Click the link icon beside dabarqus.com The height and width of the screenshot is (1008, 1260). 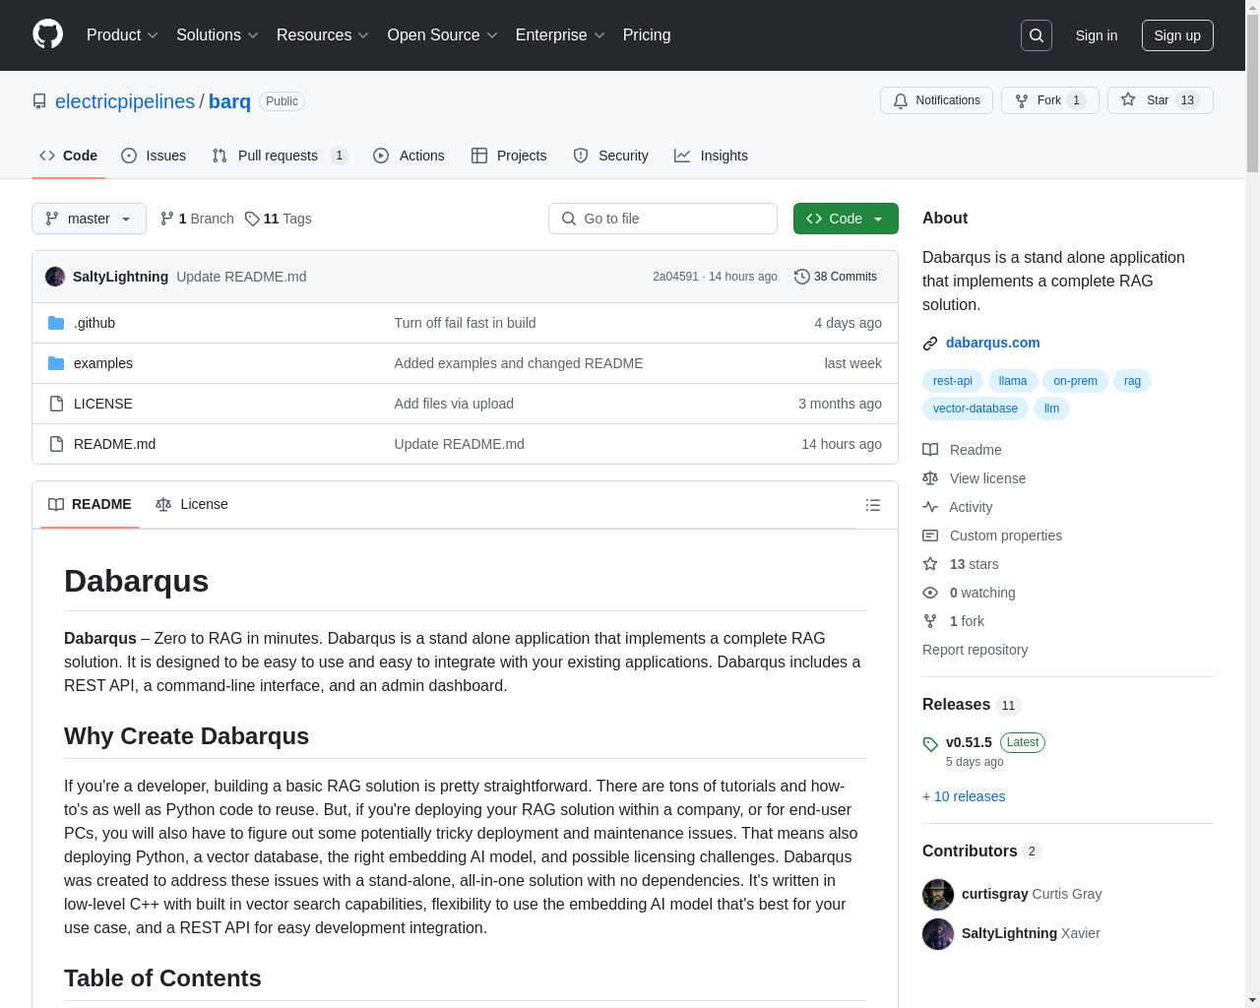point(930,344)
